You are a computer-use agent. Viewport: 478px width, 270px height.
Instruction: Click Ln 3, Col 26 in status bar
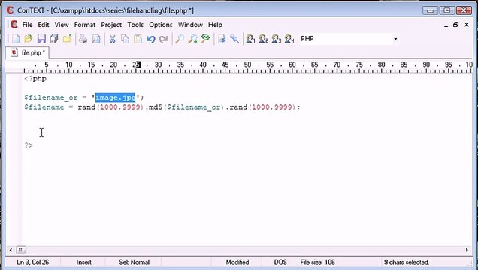click(x=33, y=262)
